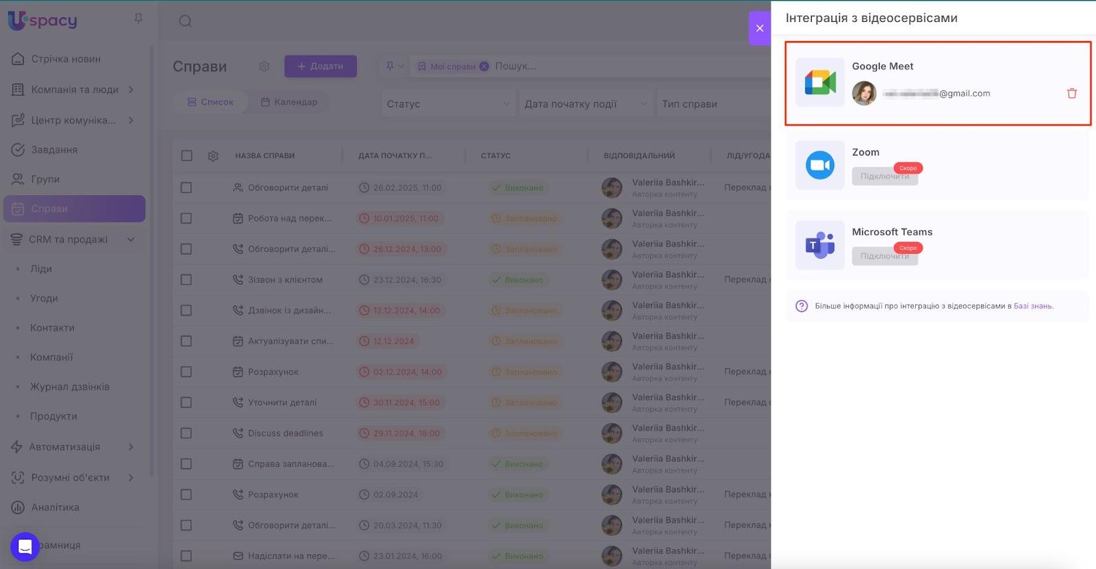
Task: Switch to the Календар view tab
Action: pyautogui.click(x=289, y=102)
